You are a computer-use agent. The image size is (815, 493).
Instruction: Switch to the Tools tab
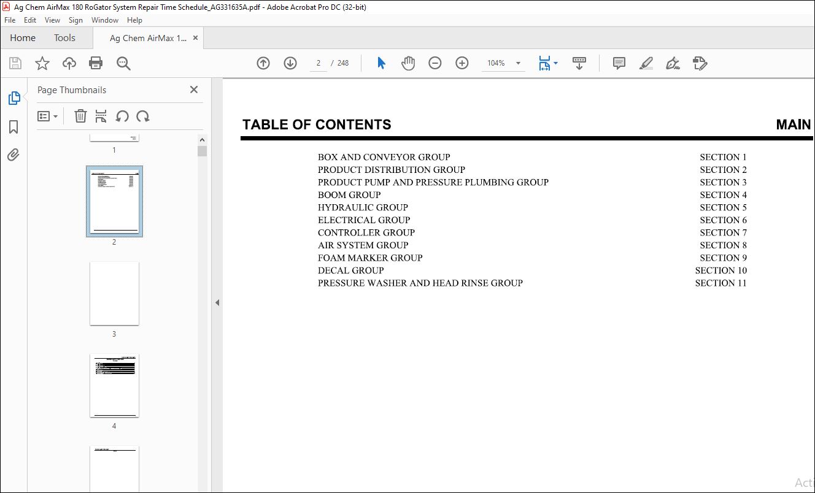[64, 38]
